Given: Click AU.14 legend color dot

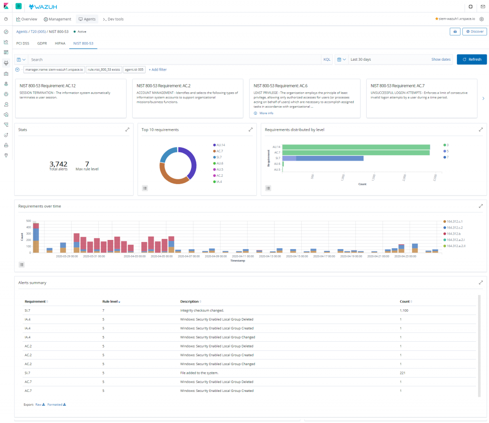Looking at the screenshot, I should [214, 145].
